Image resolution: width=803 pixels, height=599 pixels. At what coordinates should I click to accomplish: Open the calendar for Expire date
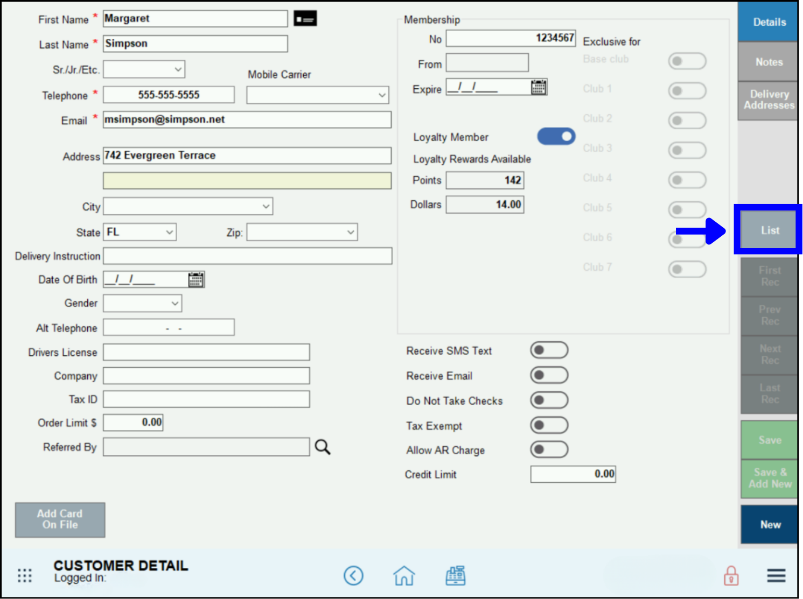click(539, 87)
